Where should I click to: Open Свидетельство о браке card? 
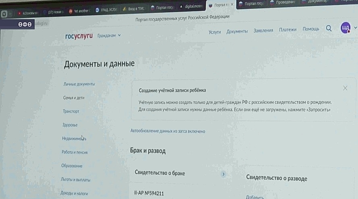[179, 173]
